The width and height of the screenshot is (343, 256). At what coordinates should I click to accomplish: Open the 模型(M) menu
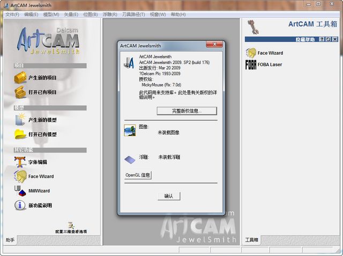[x=51, y=14]
